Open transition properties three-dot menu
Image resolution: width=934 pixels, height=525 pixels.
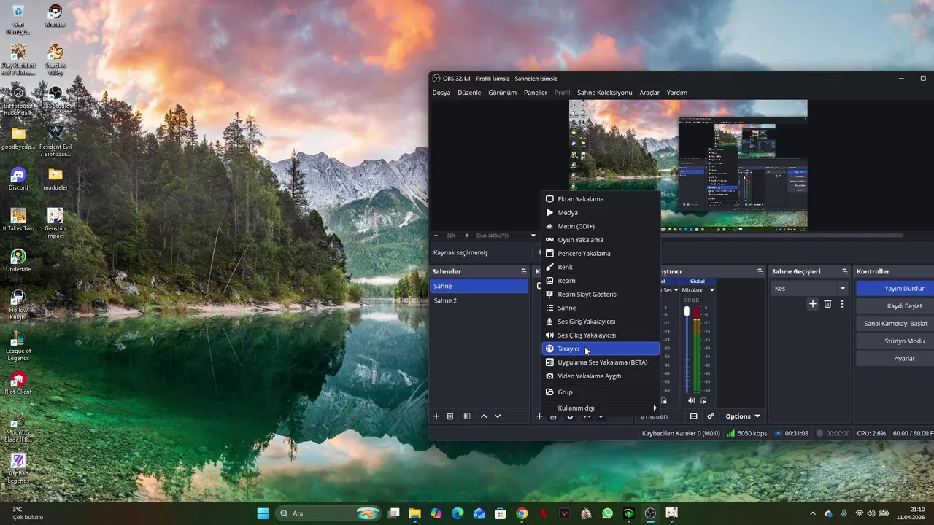coord(841,304)
